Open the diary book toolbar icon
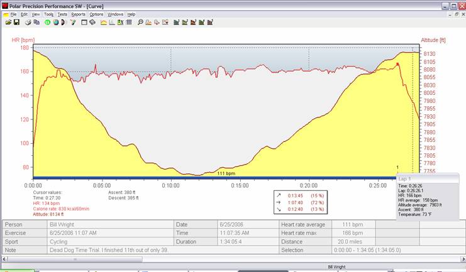 tap(92, 22)
